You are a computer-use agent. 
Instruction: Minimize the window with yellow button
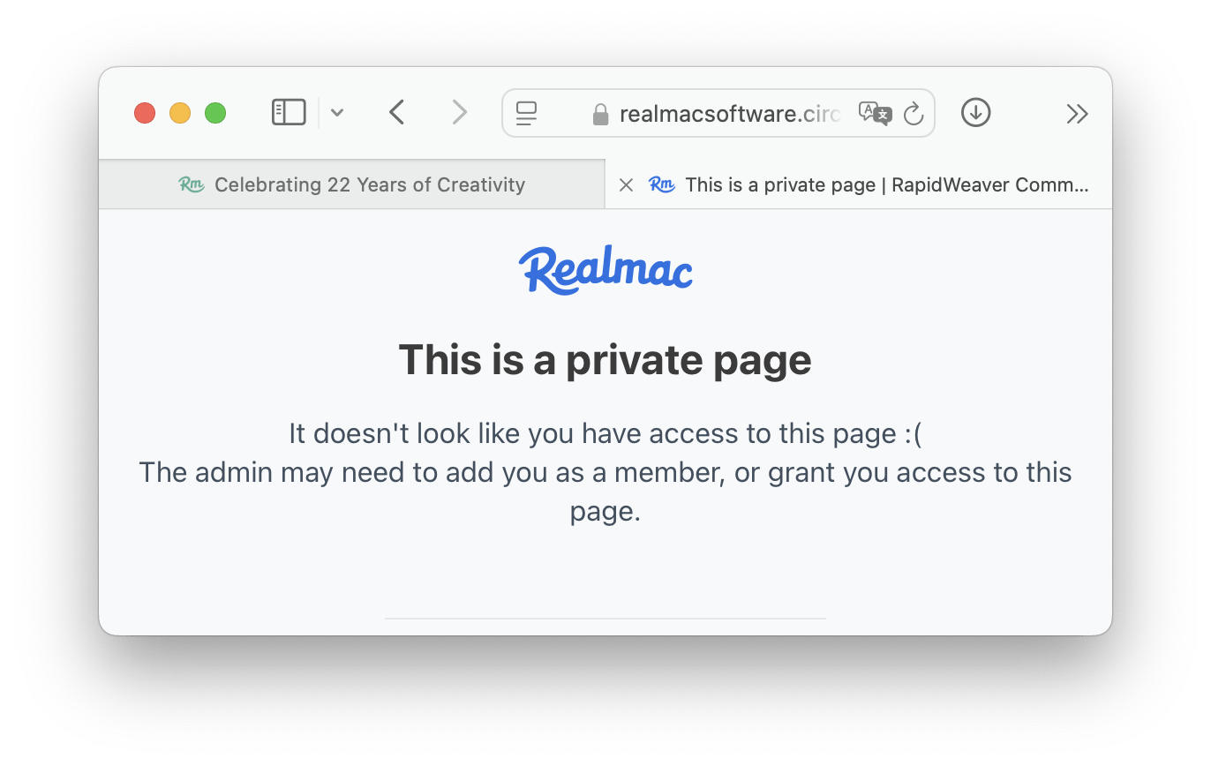(180, 113)
